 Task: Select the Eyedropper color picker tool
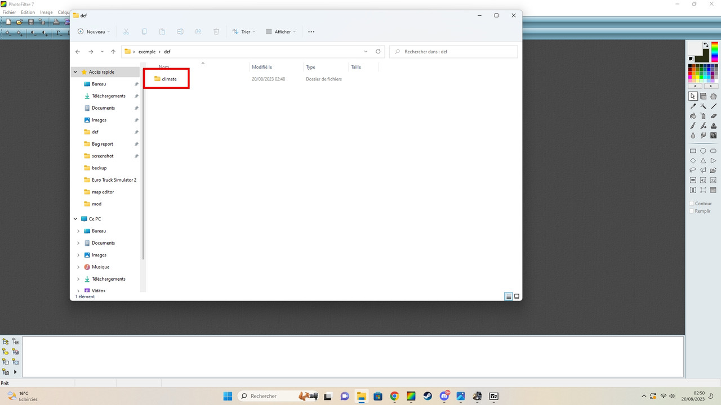(693, 106)
